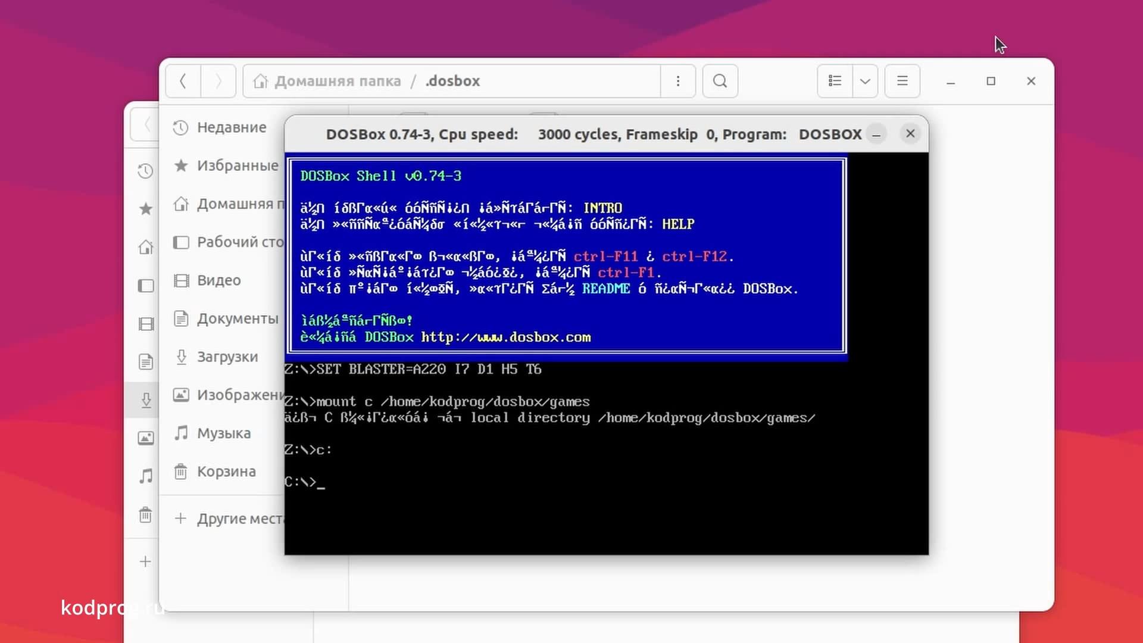Screen dimensions: 1143x643
Task: Click the video film icon in back window
Action: pyautogui.click(x=145, y=324)
